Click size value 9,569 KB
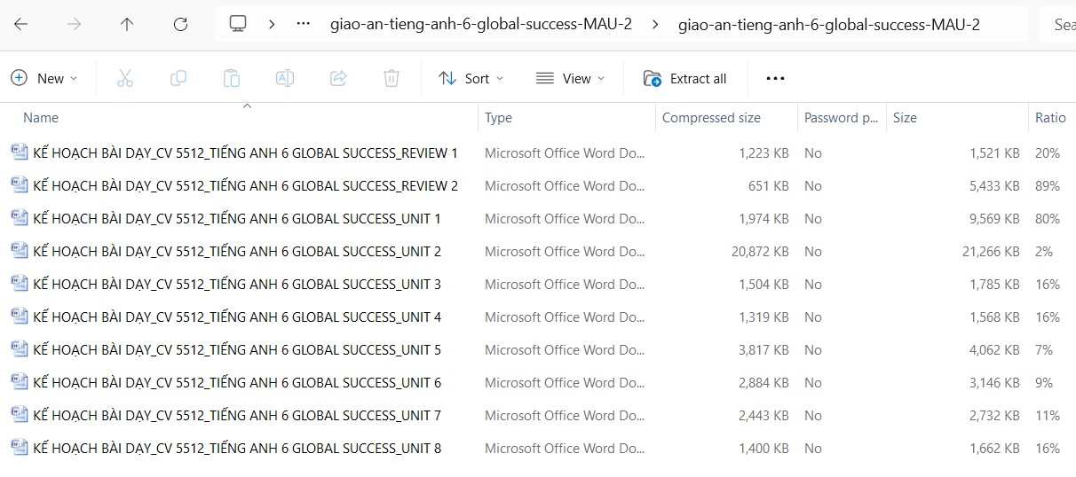The height and width of the screenshot is (477, 1076). click(994, 218)
